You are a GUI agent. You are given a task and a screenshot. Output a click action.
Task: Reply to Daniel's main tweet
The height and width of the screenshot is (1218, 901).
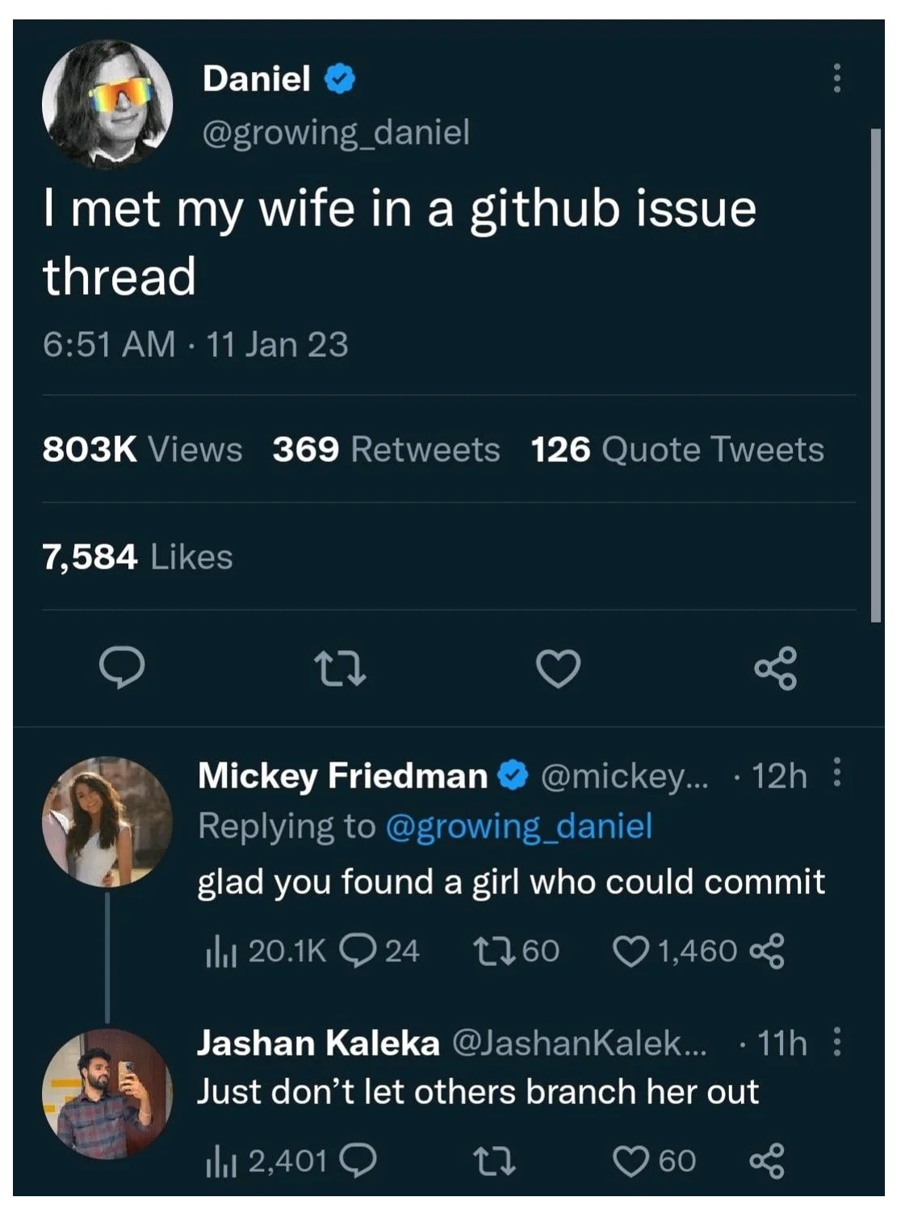tap(122, 668)
